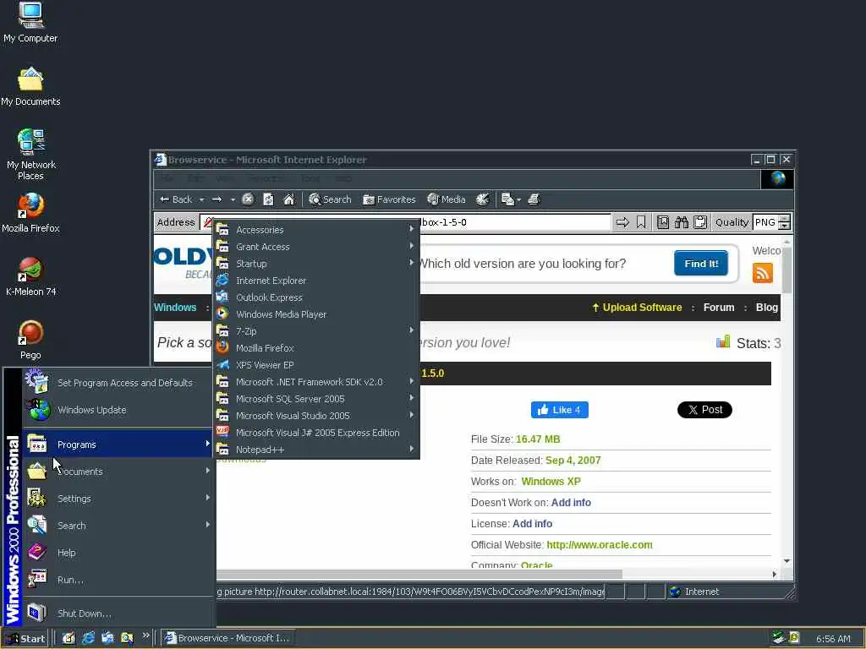Expand Notepad++ submenu
The width and height of the screenshot is (866, 649).
pyautogui.click(x=316, y=450)
